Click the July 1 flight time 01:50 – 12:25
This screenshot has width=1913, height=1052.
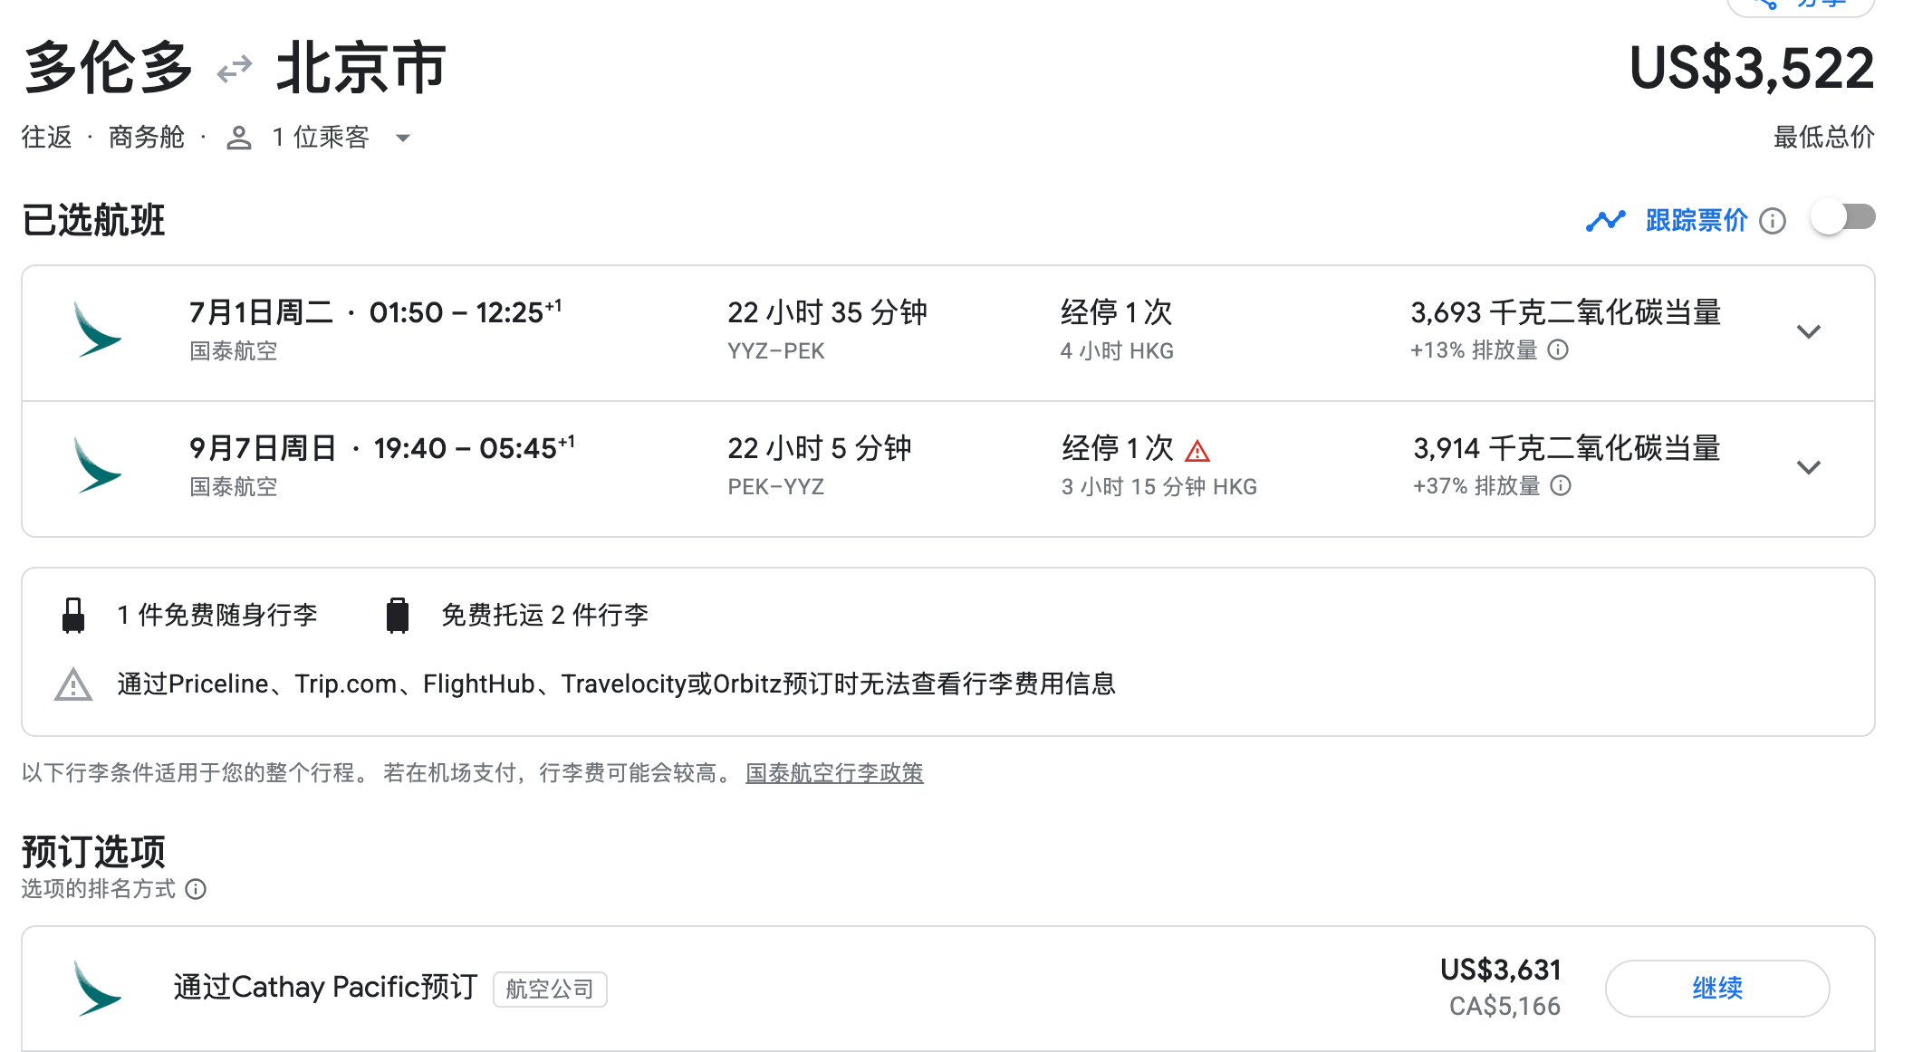(466, 312)
